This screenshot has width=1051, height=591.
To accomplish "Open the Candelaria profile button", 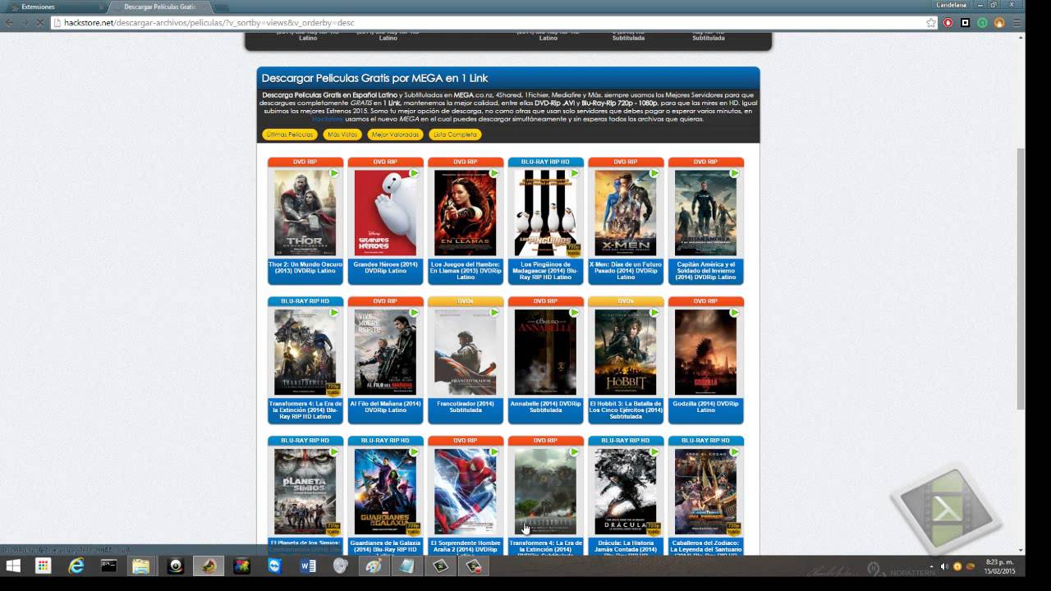I will pyautogui.click(x=951, y=5).
